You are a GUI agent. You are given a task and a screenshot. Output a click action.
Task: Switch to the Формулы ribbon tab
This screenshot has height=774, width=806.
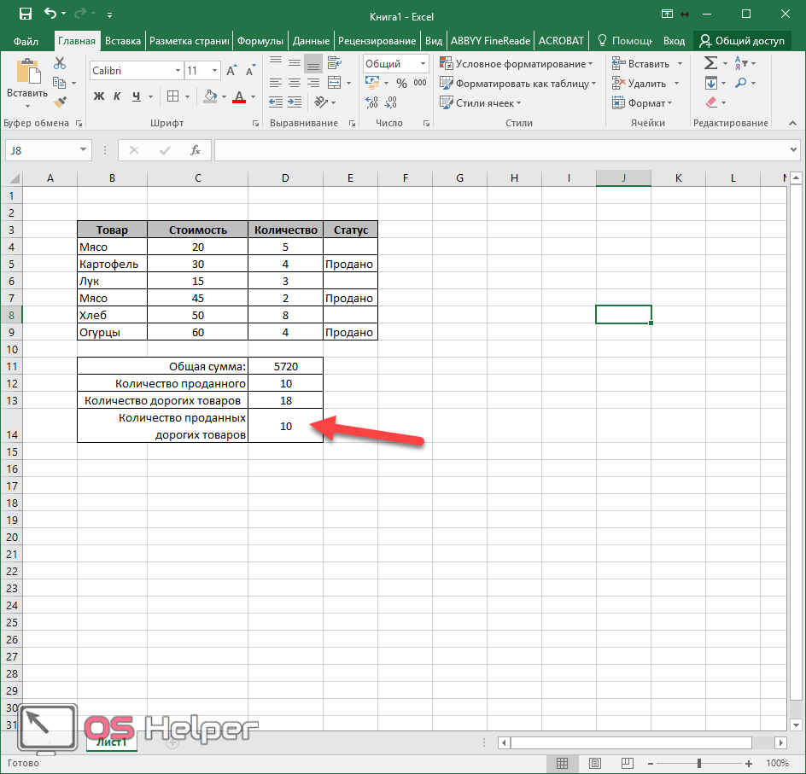260,40
